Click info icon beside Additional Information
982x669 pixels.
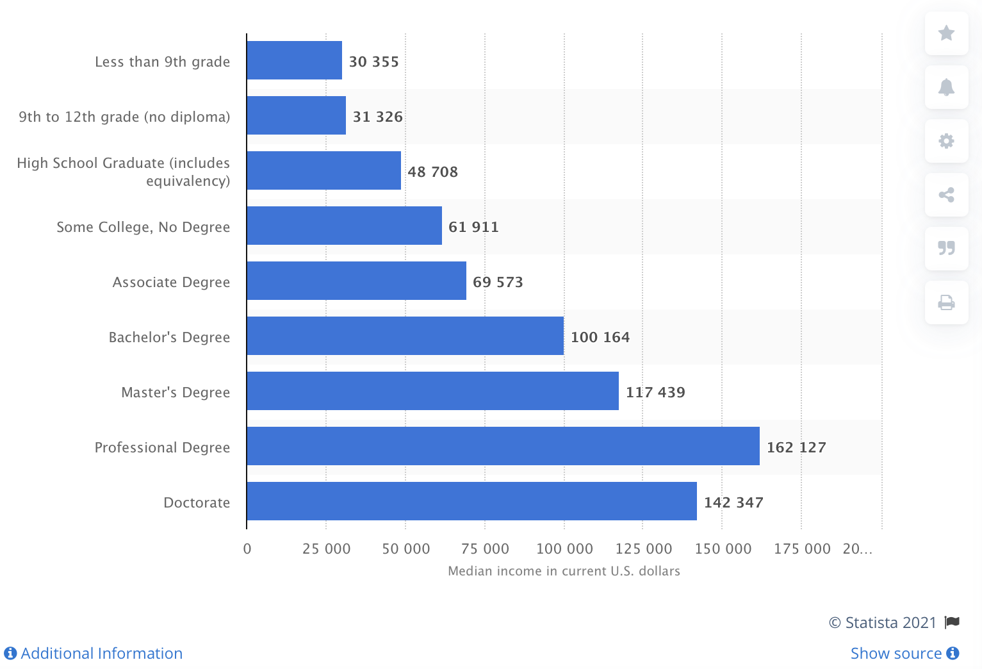[10, 653]
